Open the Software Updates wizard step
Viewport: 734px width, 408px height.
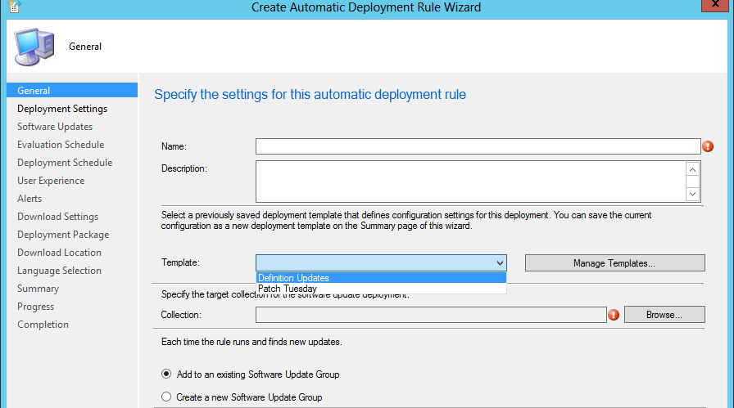tap(55, 127)
